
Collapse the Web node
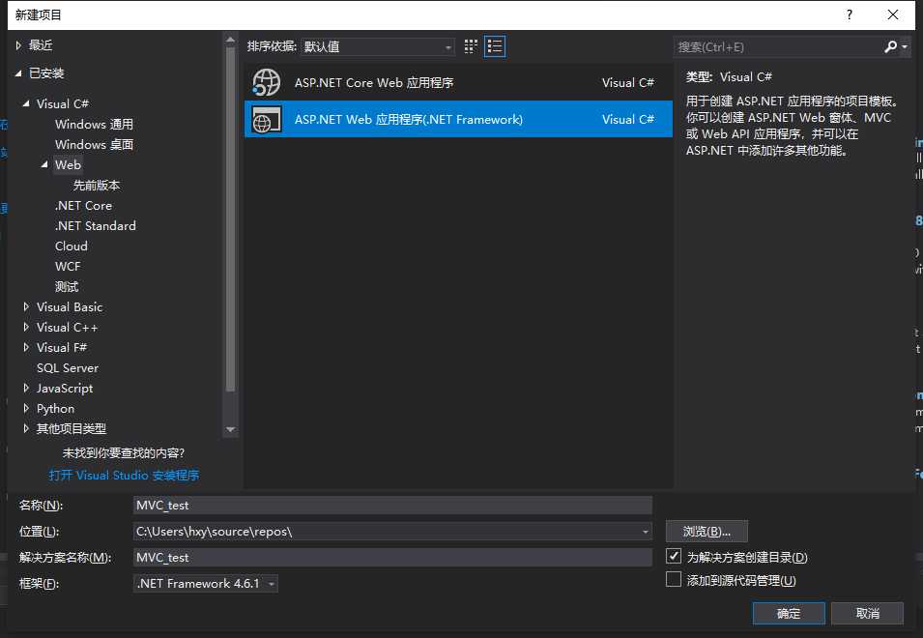[x=44, y=164]
